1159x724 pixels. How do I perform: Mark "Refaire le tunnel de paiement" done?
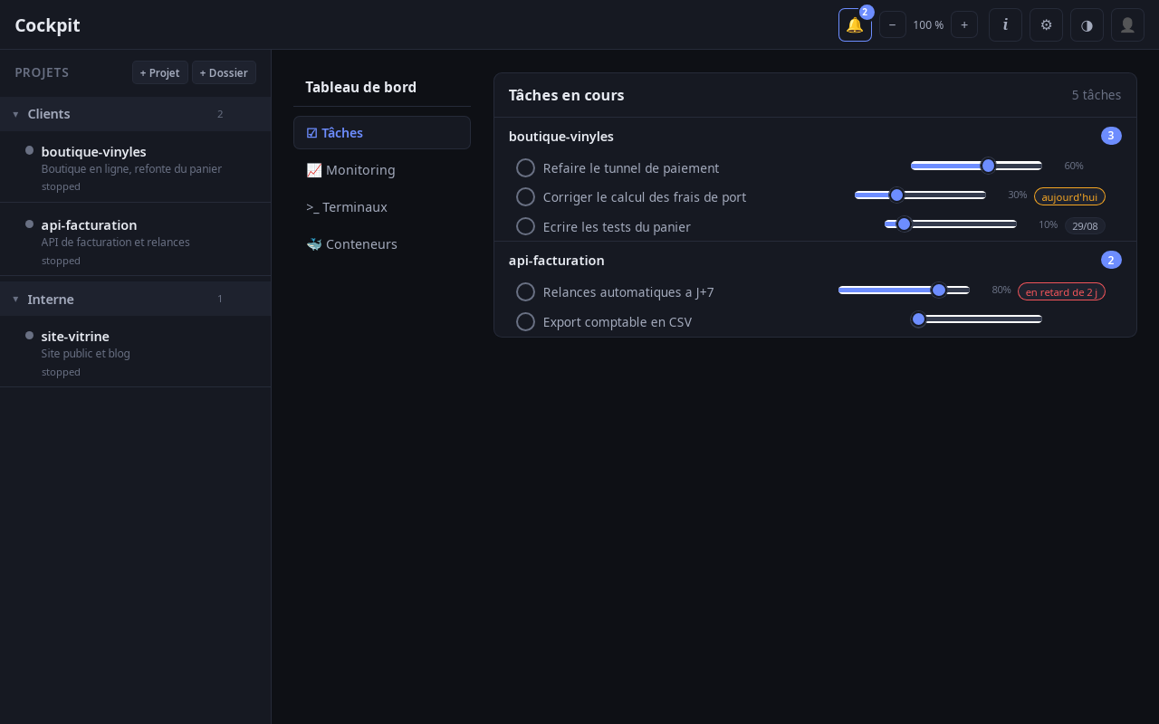(525, 167)
